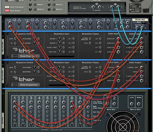Adjust Rotary 1 modulation knob on BP Filter Thor

[59, 39]
